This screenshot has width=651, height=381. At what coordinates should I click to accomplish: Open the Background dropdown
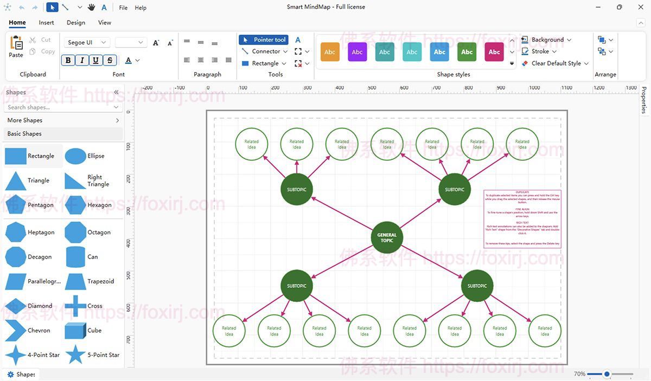tap(546, 40)
